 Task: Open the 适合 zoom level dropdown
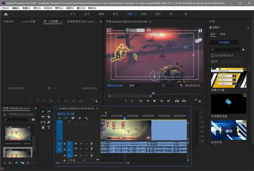click(136, 85)
